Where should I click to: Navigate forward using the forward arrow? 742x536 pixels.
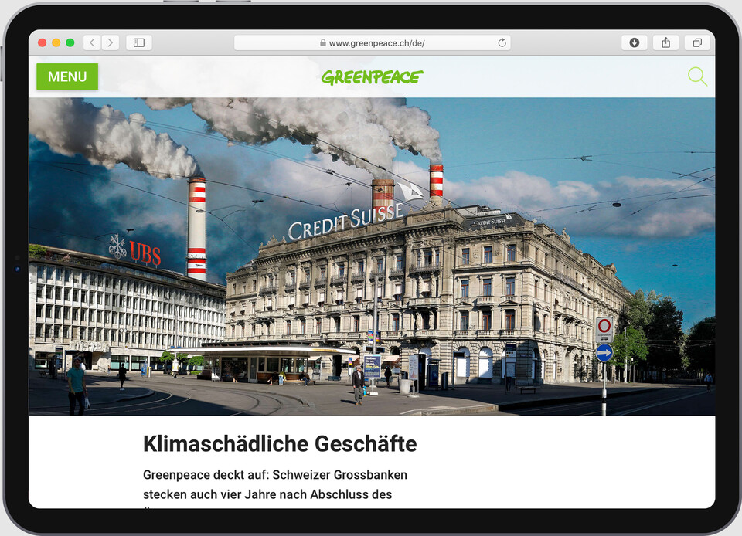(x=111, y=42)
